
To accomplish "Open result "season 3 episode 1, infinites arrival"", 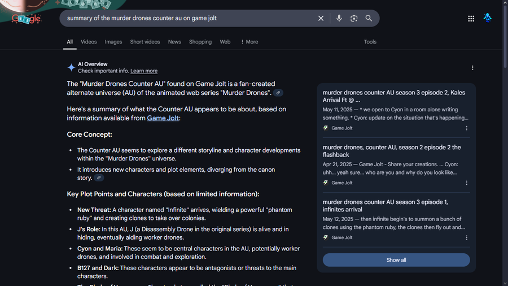I will coord(385,206).
